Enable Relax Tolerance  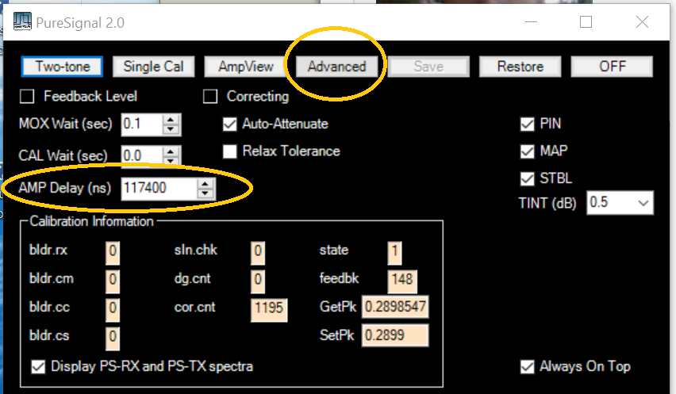(x=230, y=151)
